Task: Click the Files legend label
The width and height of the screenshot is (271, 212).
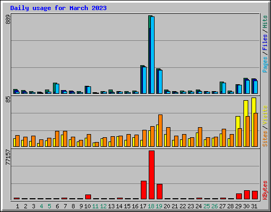Action: 265,42
